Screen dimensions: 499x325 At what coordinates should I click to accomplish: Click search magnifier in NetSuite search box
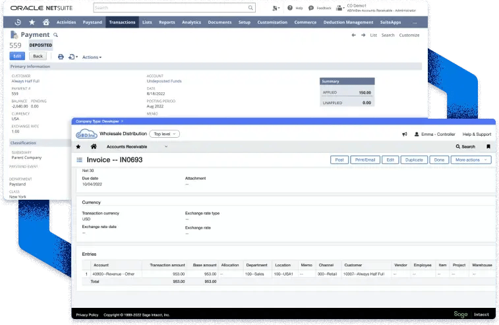coord(250,8)
